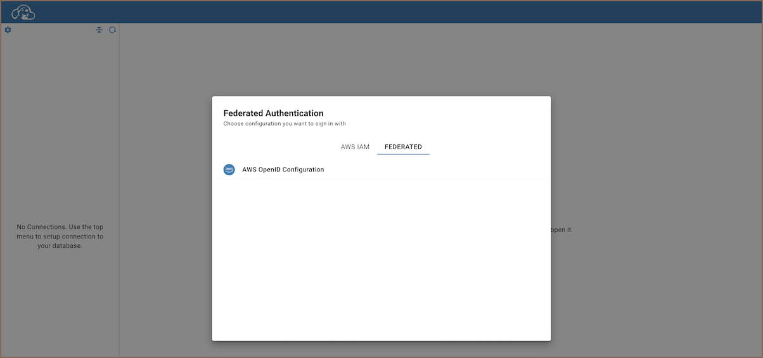The height and width of the screenshot is (358, 763).
Task: Switch to the AWS IAM tab
Action: [355, 147]
